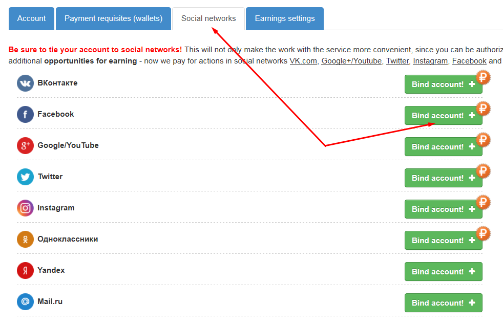This screenshot has height=324, width=503.
Task: Go to the Earnings settings tab
Action: point(285,18)
